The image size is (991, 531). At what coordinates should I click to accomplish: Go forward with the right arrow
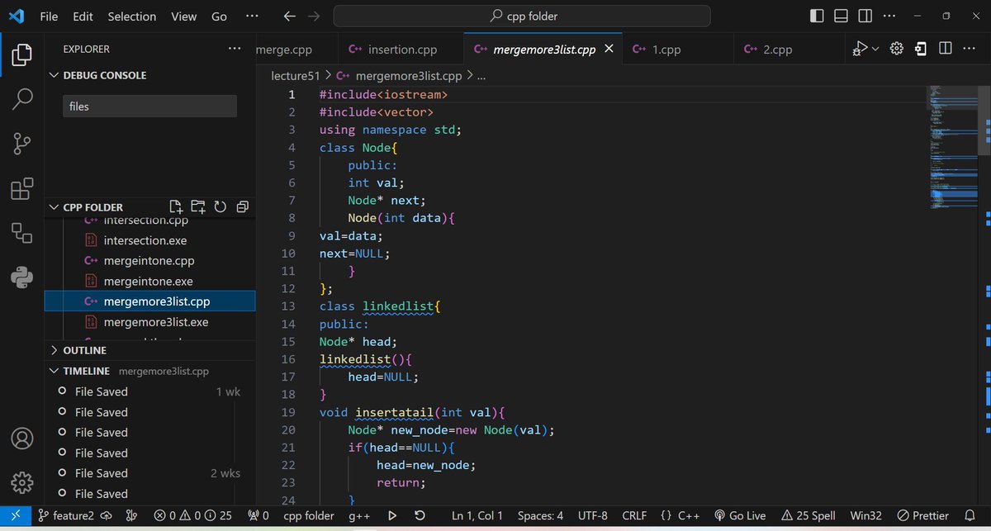click(x=314, y=16)
